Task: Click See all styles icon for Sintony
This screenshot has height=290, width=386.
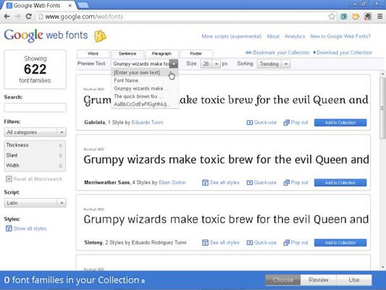Action: 205,243
